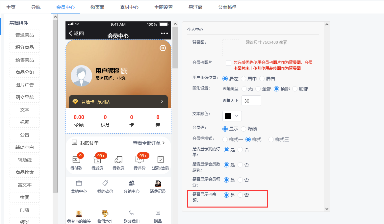
Task: Click the component list scroll-up arrow
Action: pyautogui.click(x=55, y=17)
